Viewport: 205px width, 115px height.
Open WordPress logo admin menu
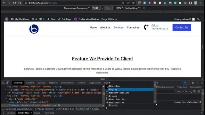7,19
